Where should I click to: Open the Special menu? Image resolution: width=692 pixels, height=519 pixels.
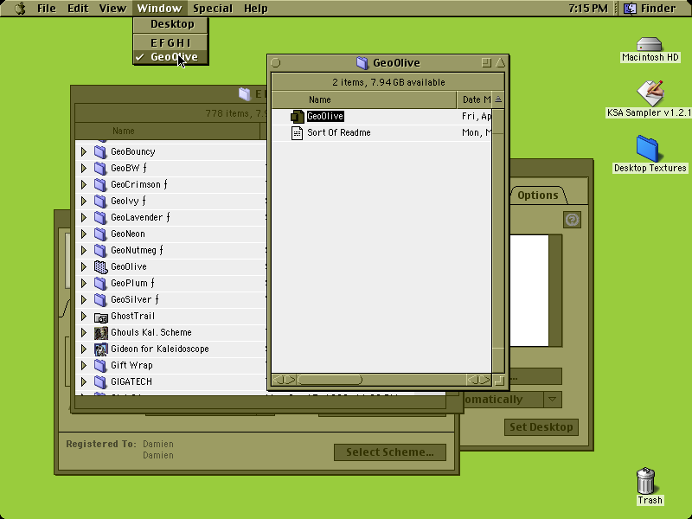tap(213, 8)
